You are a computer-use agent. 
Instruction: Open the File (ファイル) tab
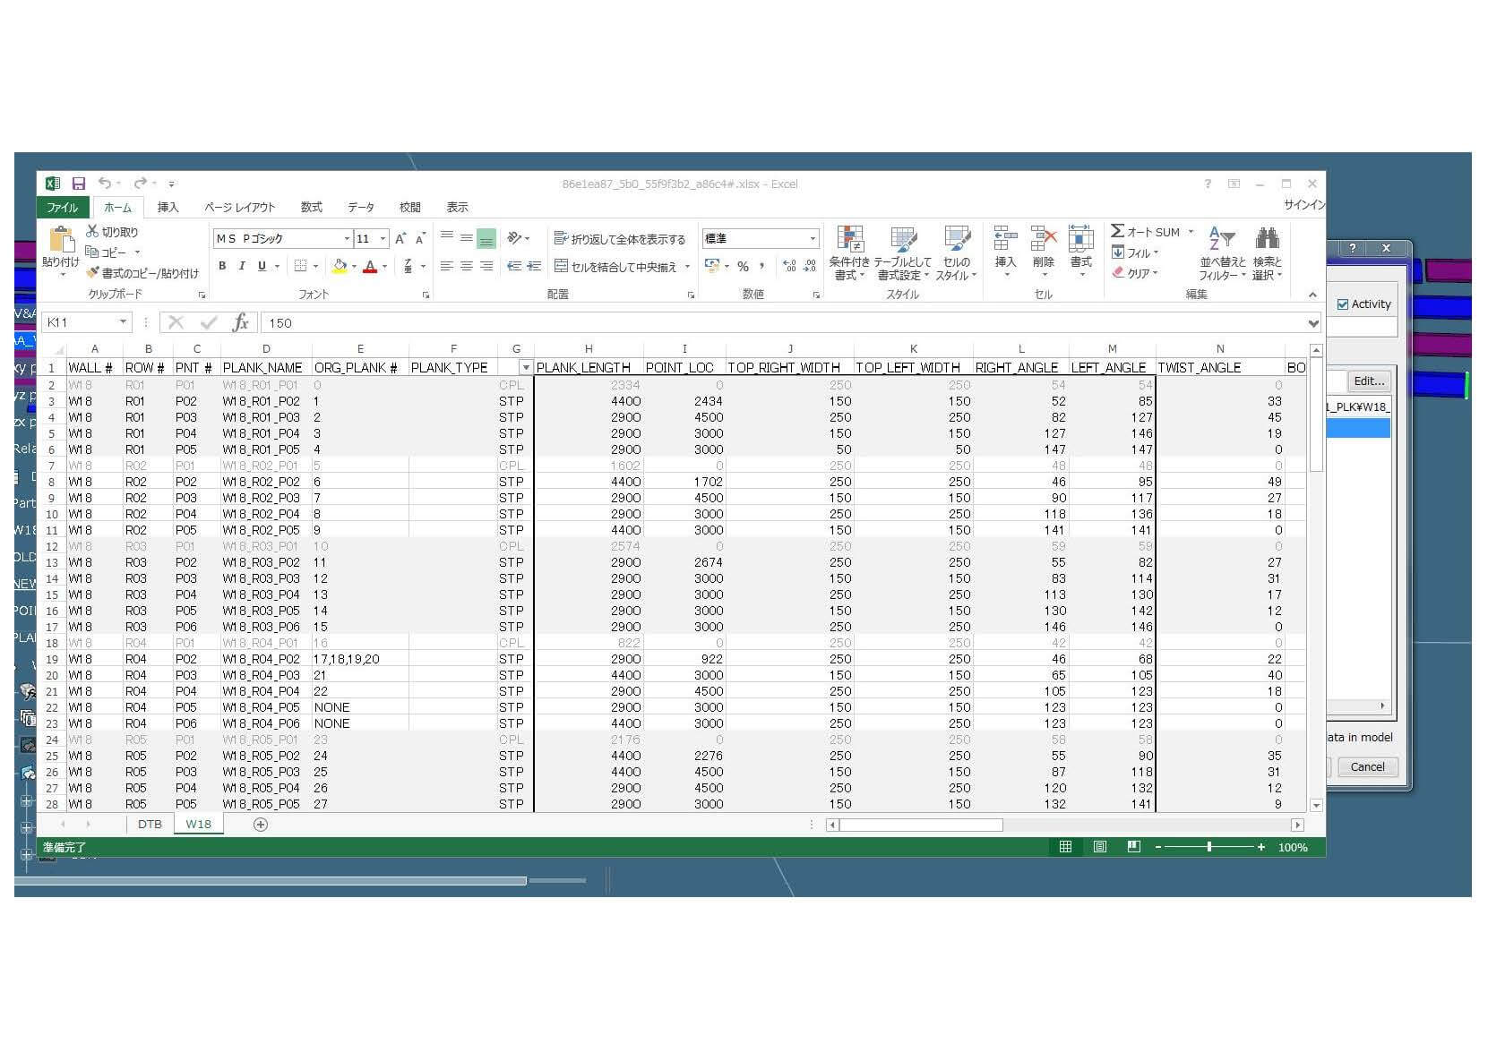tap(62, 207)
